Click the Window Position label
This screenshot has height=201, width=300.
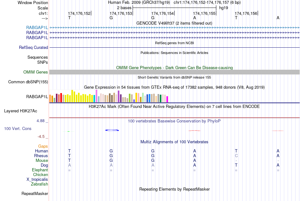click(x=33, y=3)
